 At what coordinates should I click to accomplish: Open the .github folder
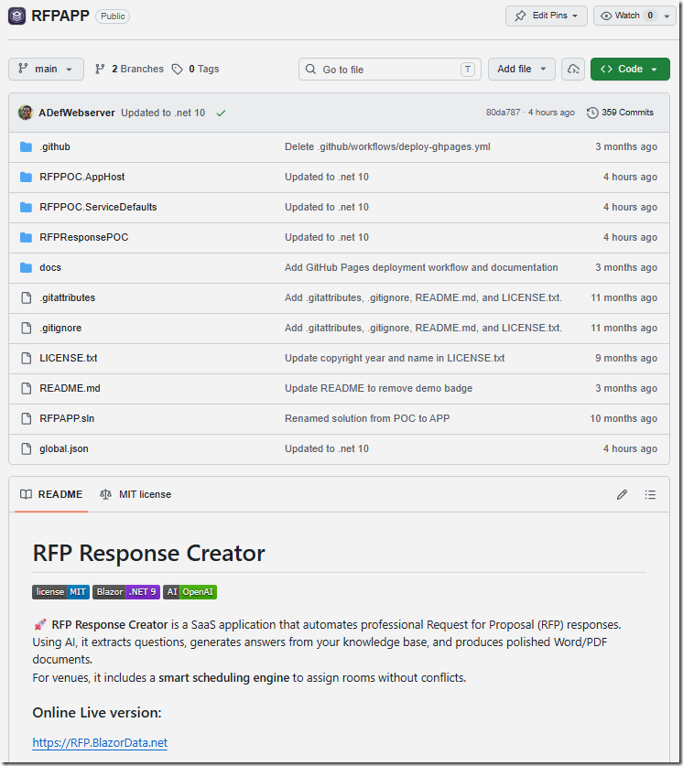[55, 146]
